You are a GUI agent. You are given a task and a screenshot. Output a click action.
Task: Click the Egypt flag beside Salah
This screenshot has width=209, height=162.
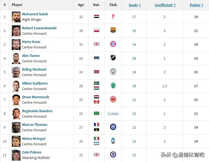(96, 16)
